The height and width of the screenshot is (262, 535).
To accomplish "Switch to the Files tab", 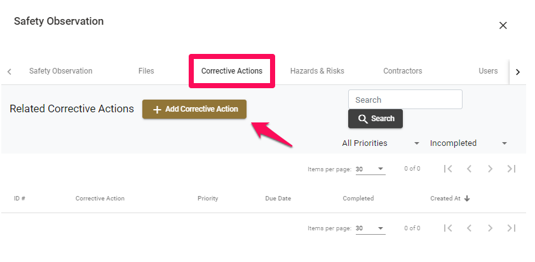I will [x=146, y=71].
